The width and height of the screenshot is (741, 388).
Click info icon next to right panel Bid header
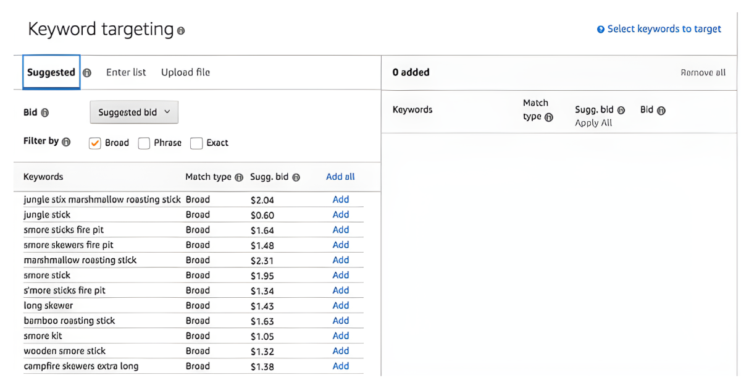pyautogui.click(x=661, y=111)
